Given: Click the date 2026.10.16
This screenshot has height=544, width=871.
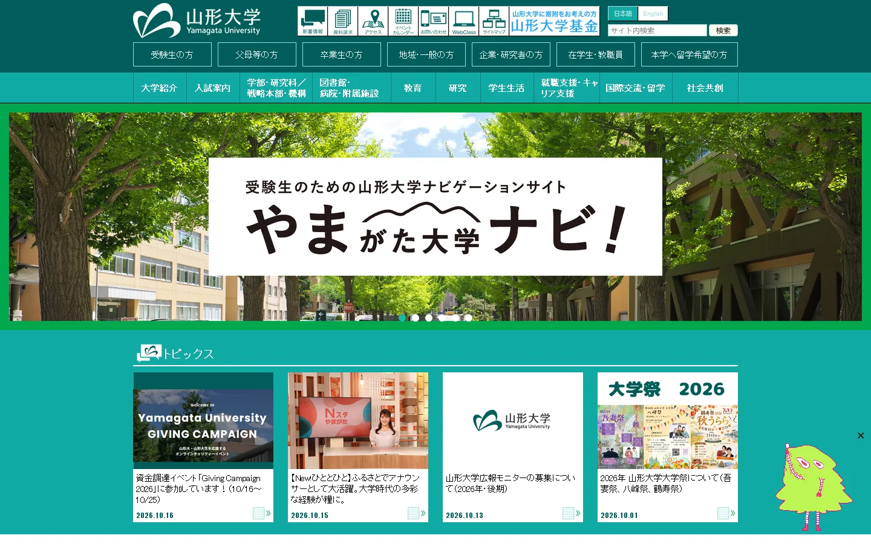Looking at the screenshot, I should click(x=155, y=516).
